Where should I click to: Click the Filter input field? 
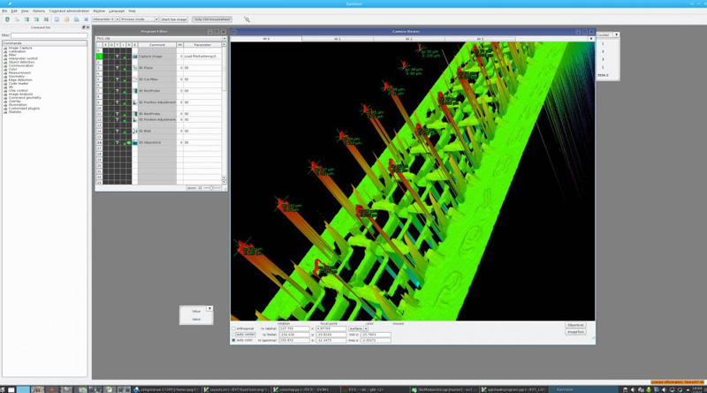tap(49, 35)
